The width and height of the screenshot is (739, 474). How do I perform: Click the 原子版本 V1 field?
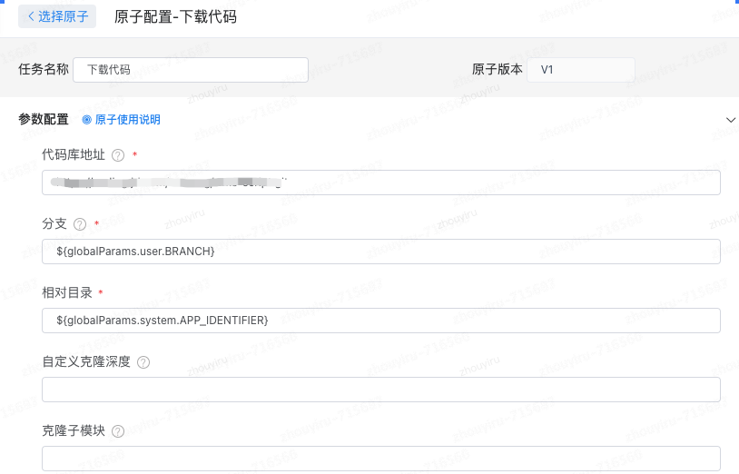[x=581, y=70]
